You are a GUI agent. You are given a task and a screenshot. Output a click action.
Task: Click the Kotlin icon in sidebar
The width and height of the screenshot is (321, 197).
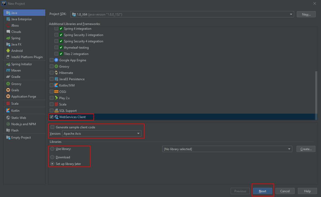[x=8, y=110]
